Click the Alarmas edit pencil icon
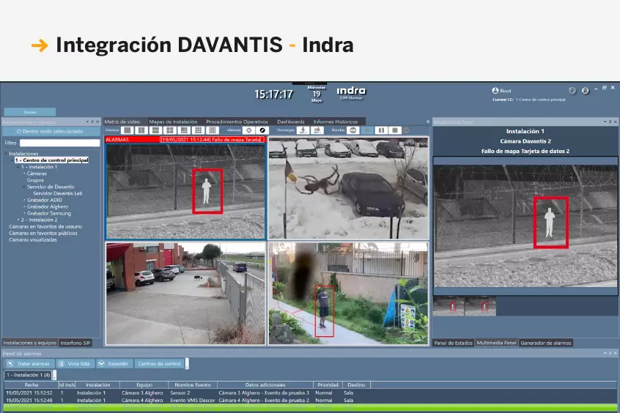Image resolution: width=620 pixels, height=413 pixels. 262,130
